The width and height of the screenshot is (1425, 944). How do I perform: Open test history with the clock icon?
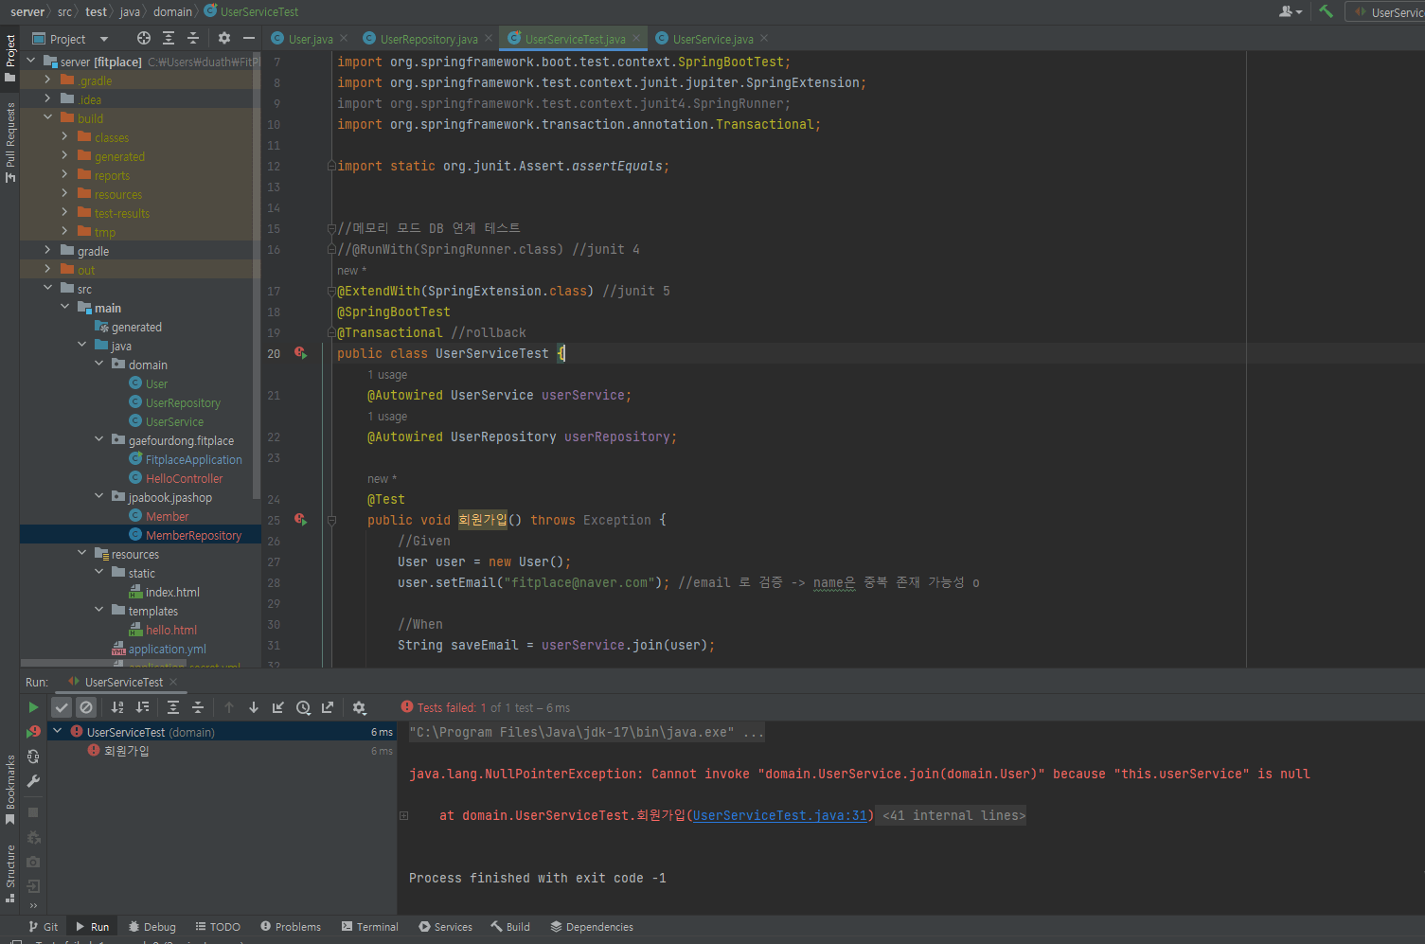coord(303,707)
